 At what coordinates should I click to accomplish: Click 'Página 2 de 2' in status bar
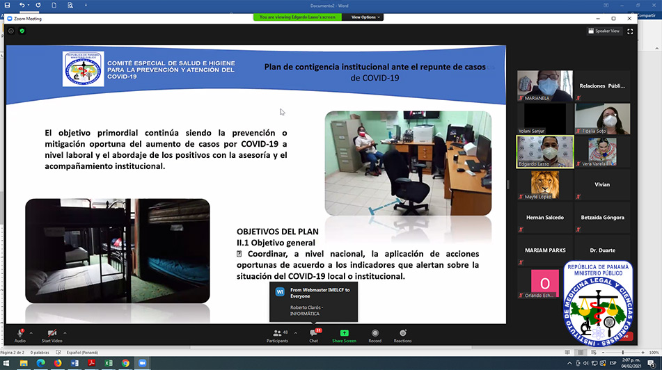[13, 353]
